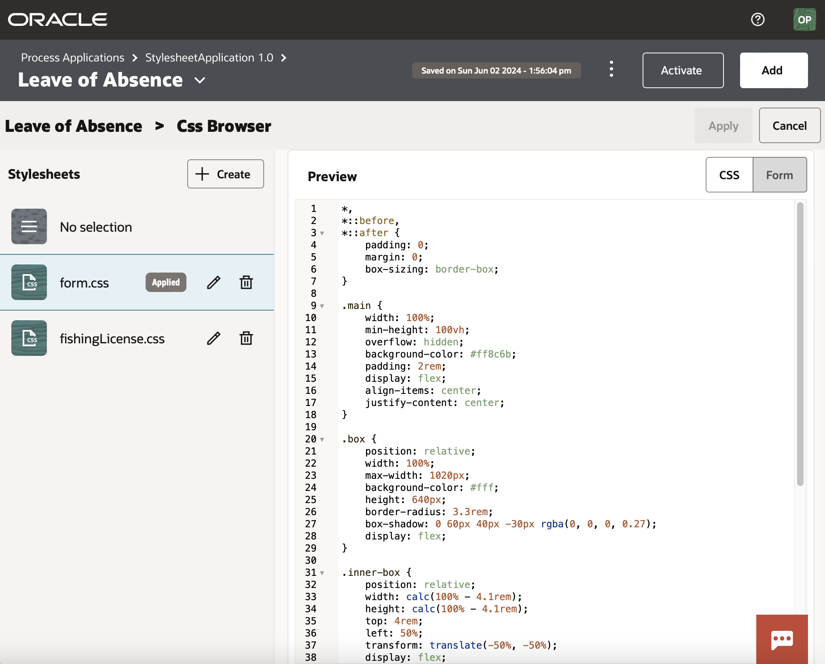Collapse the .main rule fold arrow
Image resolution: width=825 pixels, height=664 pixels.
coord(322,306)
